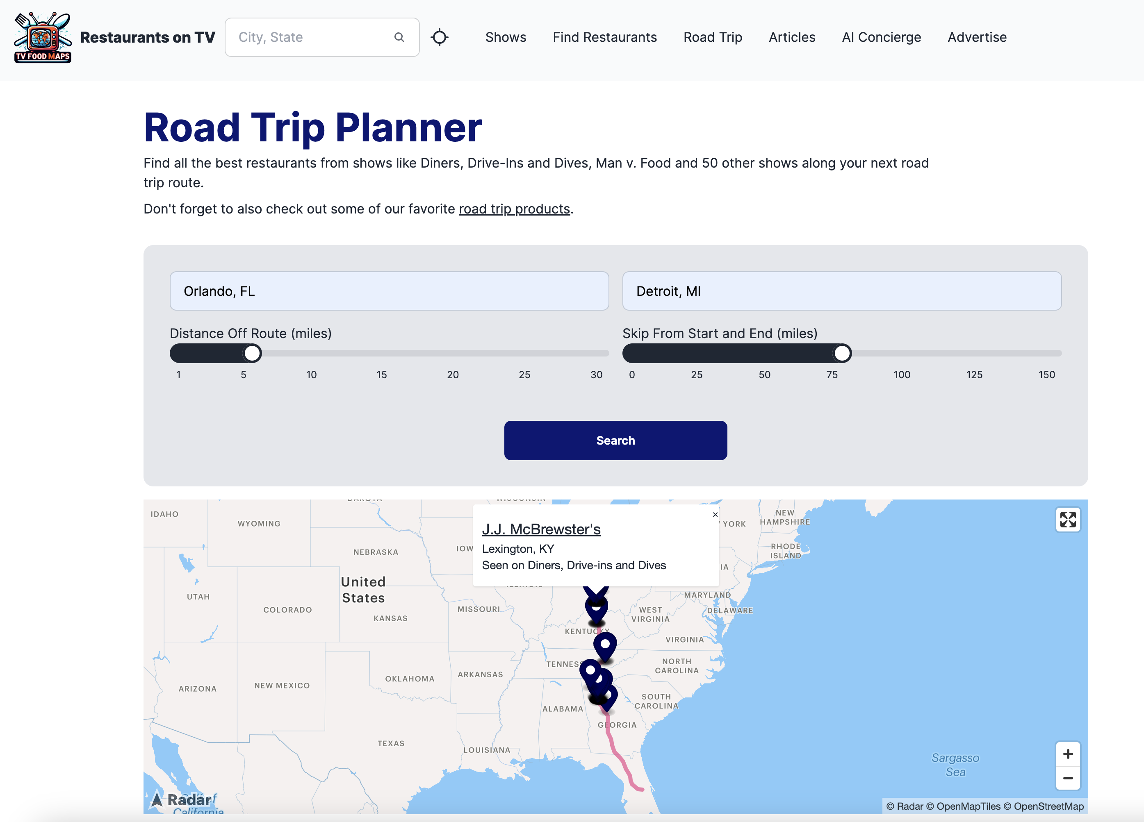Click the map marker in Kentucky
The height and width of the screenshot is (822, 1144).
605,645
